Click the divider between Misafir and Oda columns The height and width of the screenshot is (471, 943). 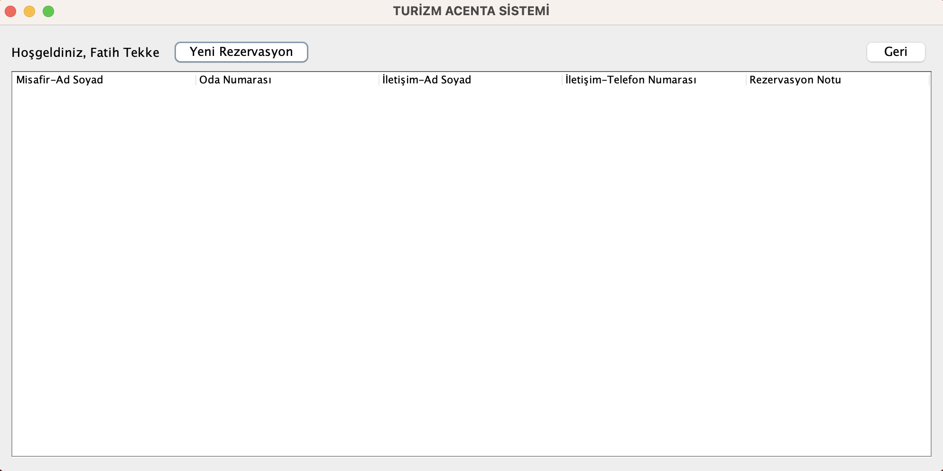coord(196,80)
